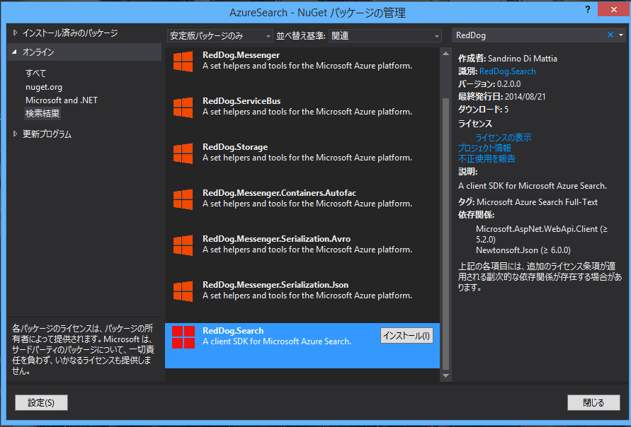The width and height of the screenshot is (631, 427).
Task: Close the NuGet dialog with the red X
Action: coord(613,9)
